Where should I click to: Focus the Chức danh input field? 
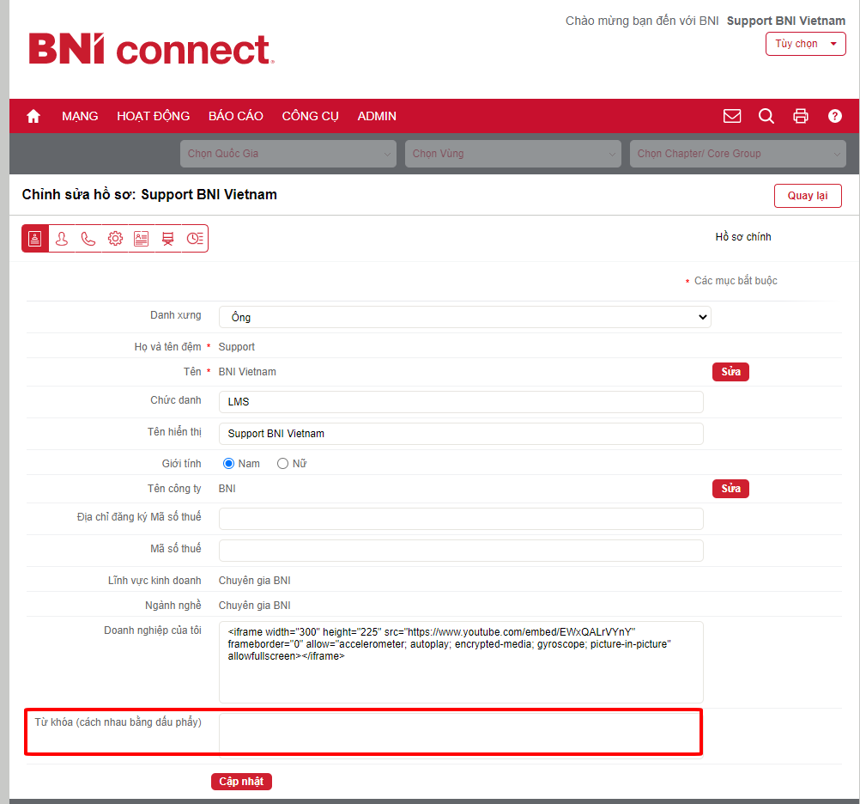tap(461, 402)
